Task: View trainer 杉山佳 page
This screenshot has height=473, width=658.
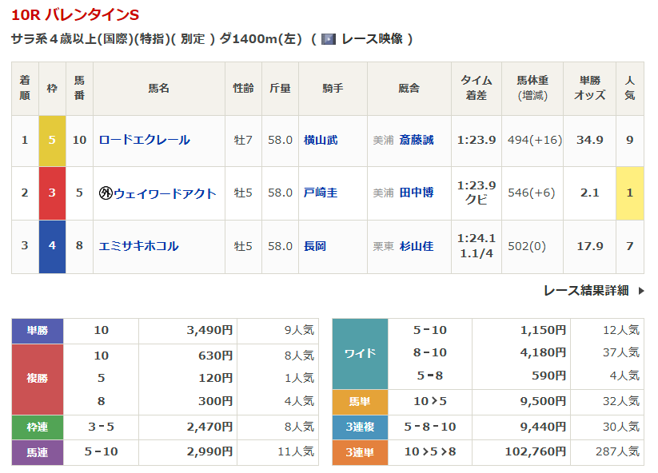Action: (417, 246)
